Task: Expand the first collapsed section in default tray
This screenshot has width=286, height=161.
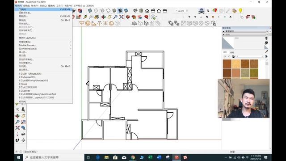Action: (223, 31)
